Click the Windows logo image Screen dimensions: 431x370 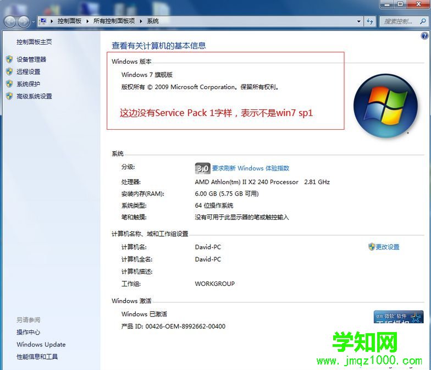(x=385, y=106)
